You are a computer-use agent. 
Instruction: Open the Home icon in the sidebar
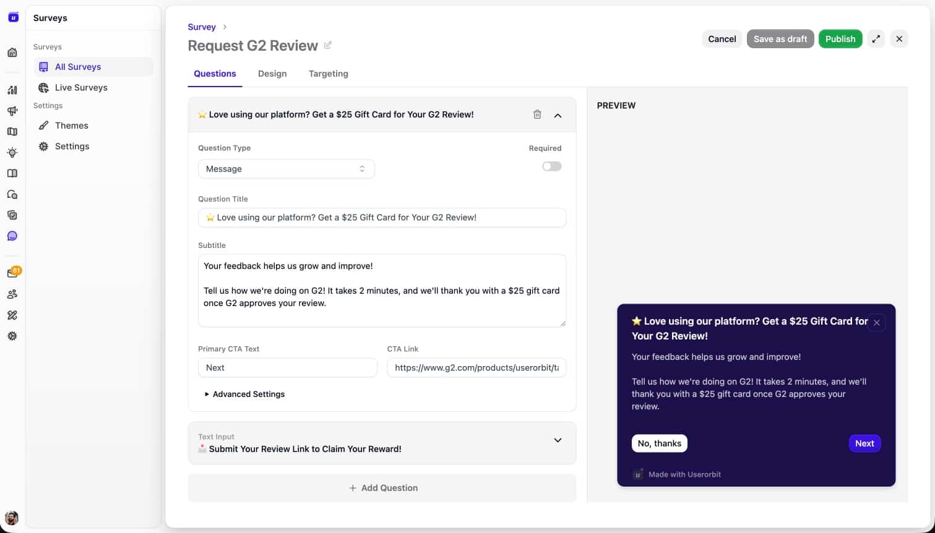pos(12,52)
